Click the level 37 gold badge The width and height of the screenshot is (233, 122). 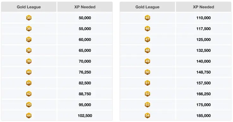coord(29,40)
